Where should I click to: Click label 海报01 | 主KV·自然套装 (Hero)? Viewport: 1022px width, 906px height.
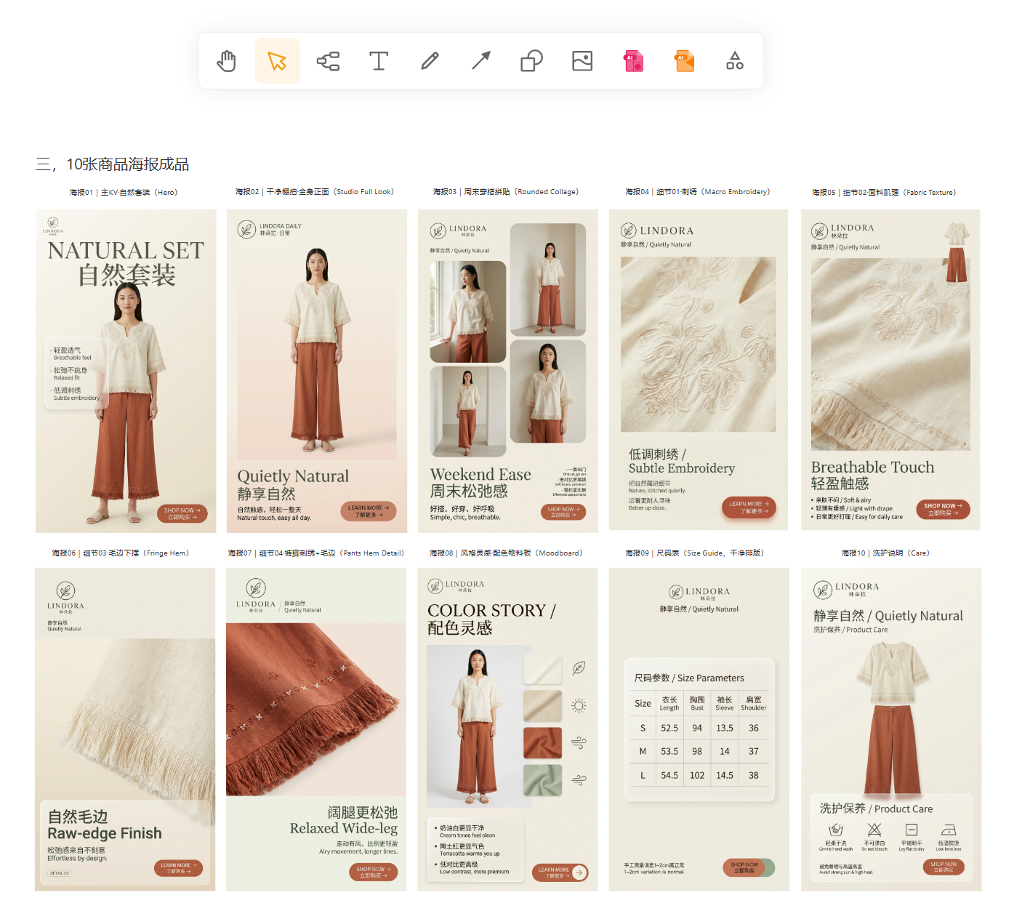[x=124, y=193]
